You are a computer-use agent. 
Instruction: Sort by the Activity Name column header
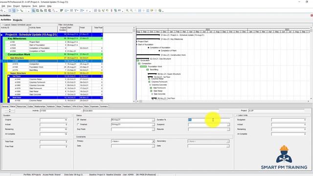(x=44, y=29)
